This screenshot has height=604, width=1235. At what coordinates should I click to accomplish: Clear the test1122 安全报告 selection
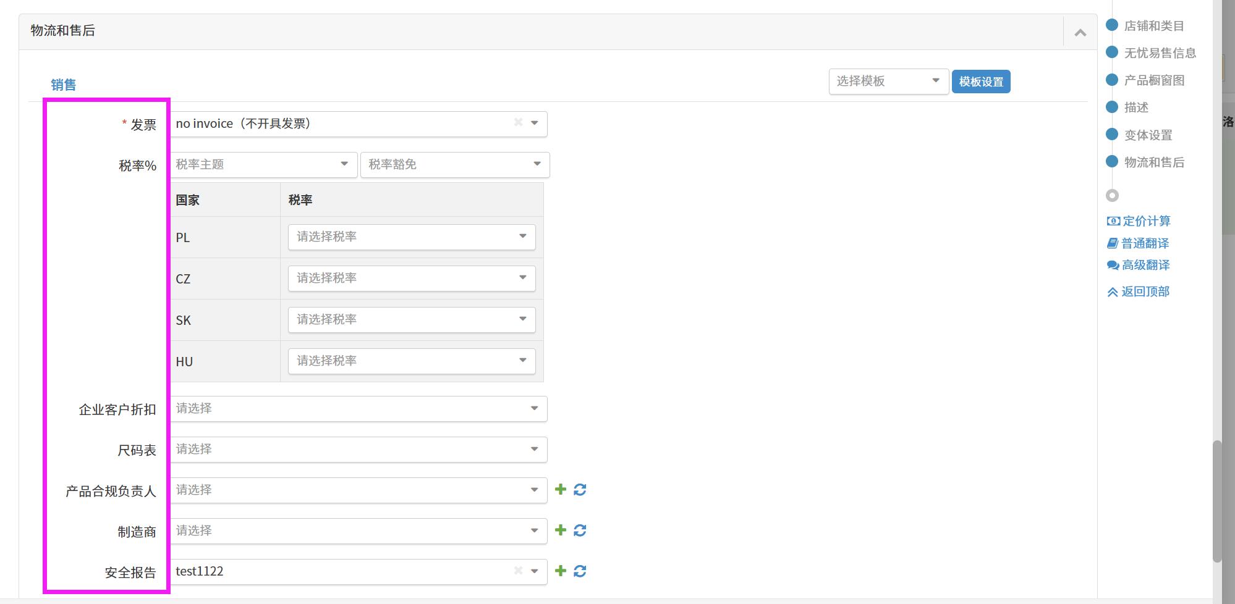tap(518, 571)
